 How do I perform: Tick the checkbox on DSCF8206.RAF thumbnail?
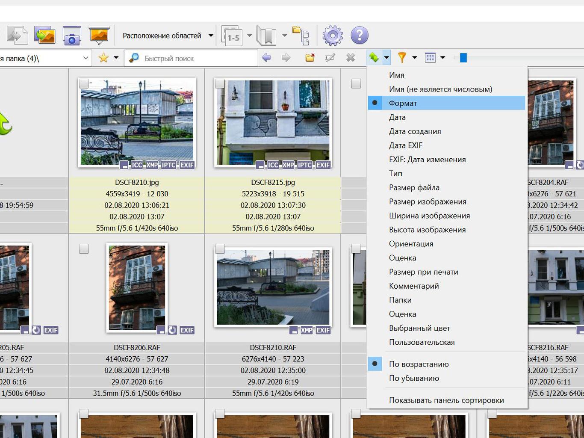tap(84, 249)
